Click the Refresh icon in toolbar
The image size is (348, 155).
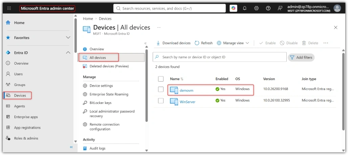click(x=197, y=43)
